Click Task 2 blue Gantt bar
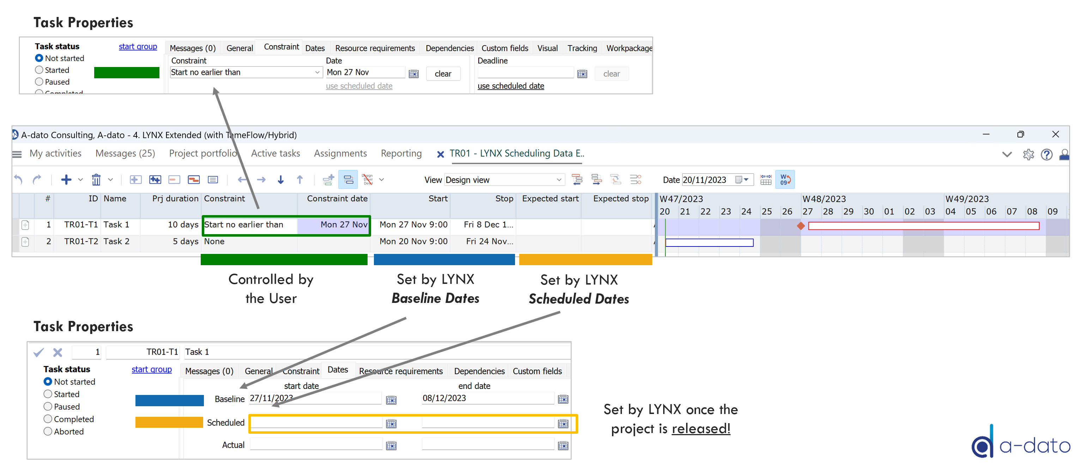Screen dimensions: 1084x469 coord(709,243)
